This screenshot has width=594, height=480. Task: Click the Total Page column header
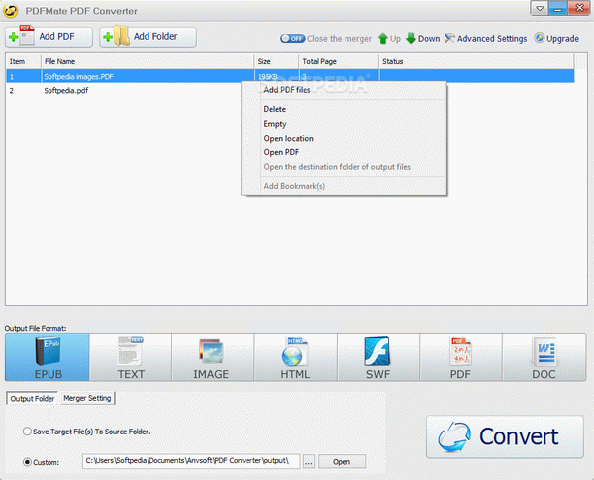[339, 61]
